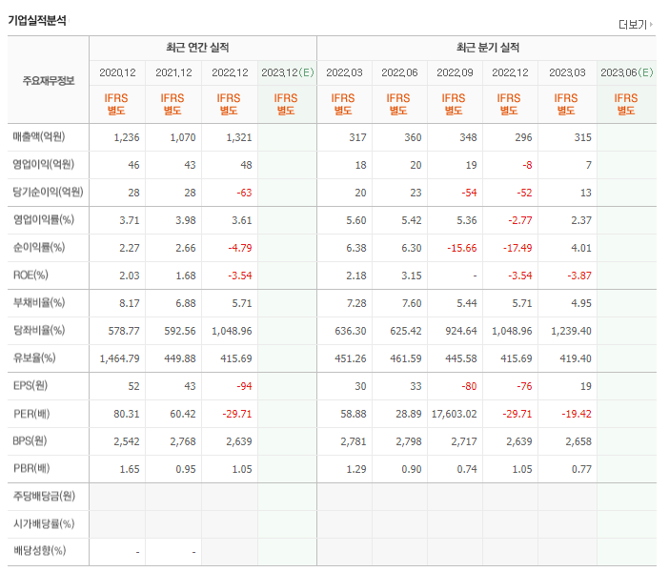The width and height of the screenshot is (669, 572).
Task: Click the 449.88 reserve ratio value
Action: tap(180, 358)
